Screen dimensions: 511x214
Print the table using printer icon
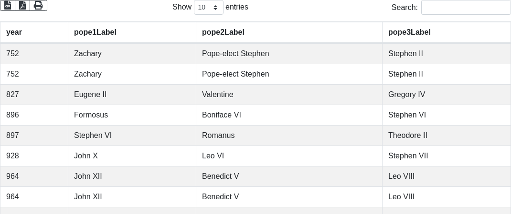click(39, 6)
